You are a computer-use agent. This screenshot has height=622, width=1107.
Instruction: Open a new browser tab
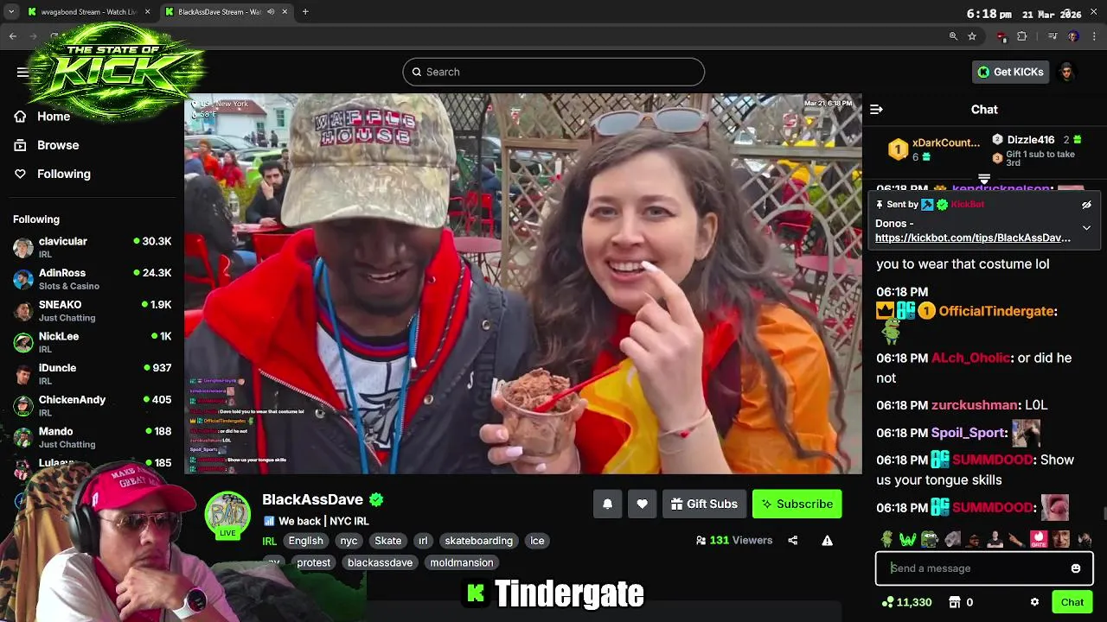(x=305, y=12)
